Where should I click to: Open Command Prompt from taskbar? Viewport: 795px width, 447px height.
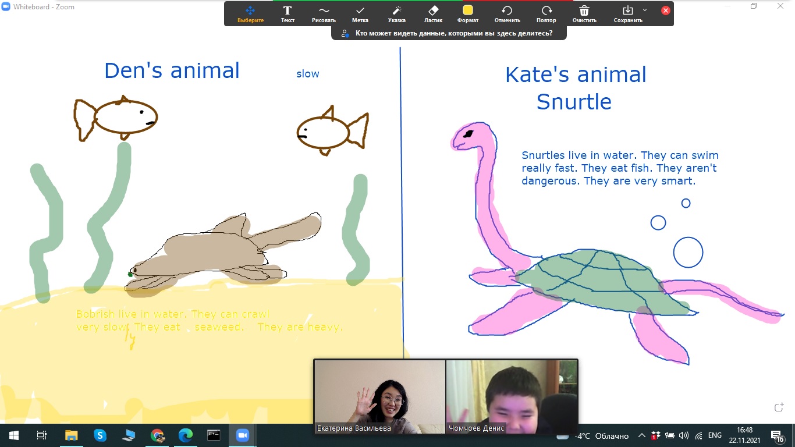(214, 435)
